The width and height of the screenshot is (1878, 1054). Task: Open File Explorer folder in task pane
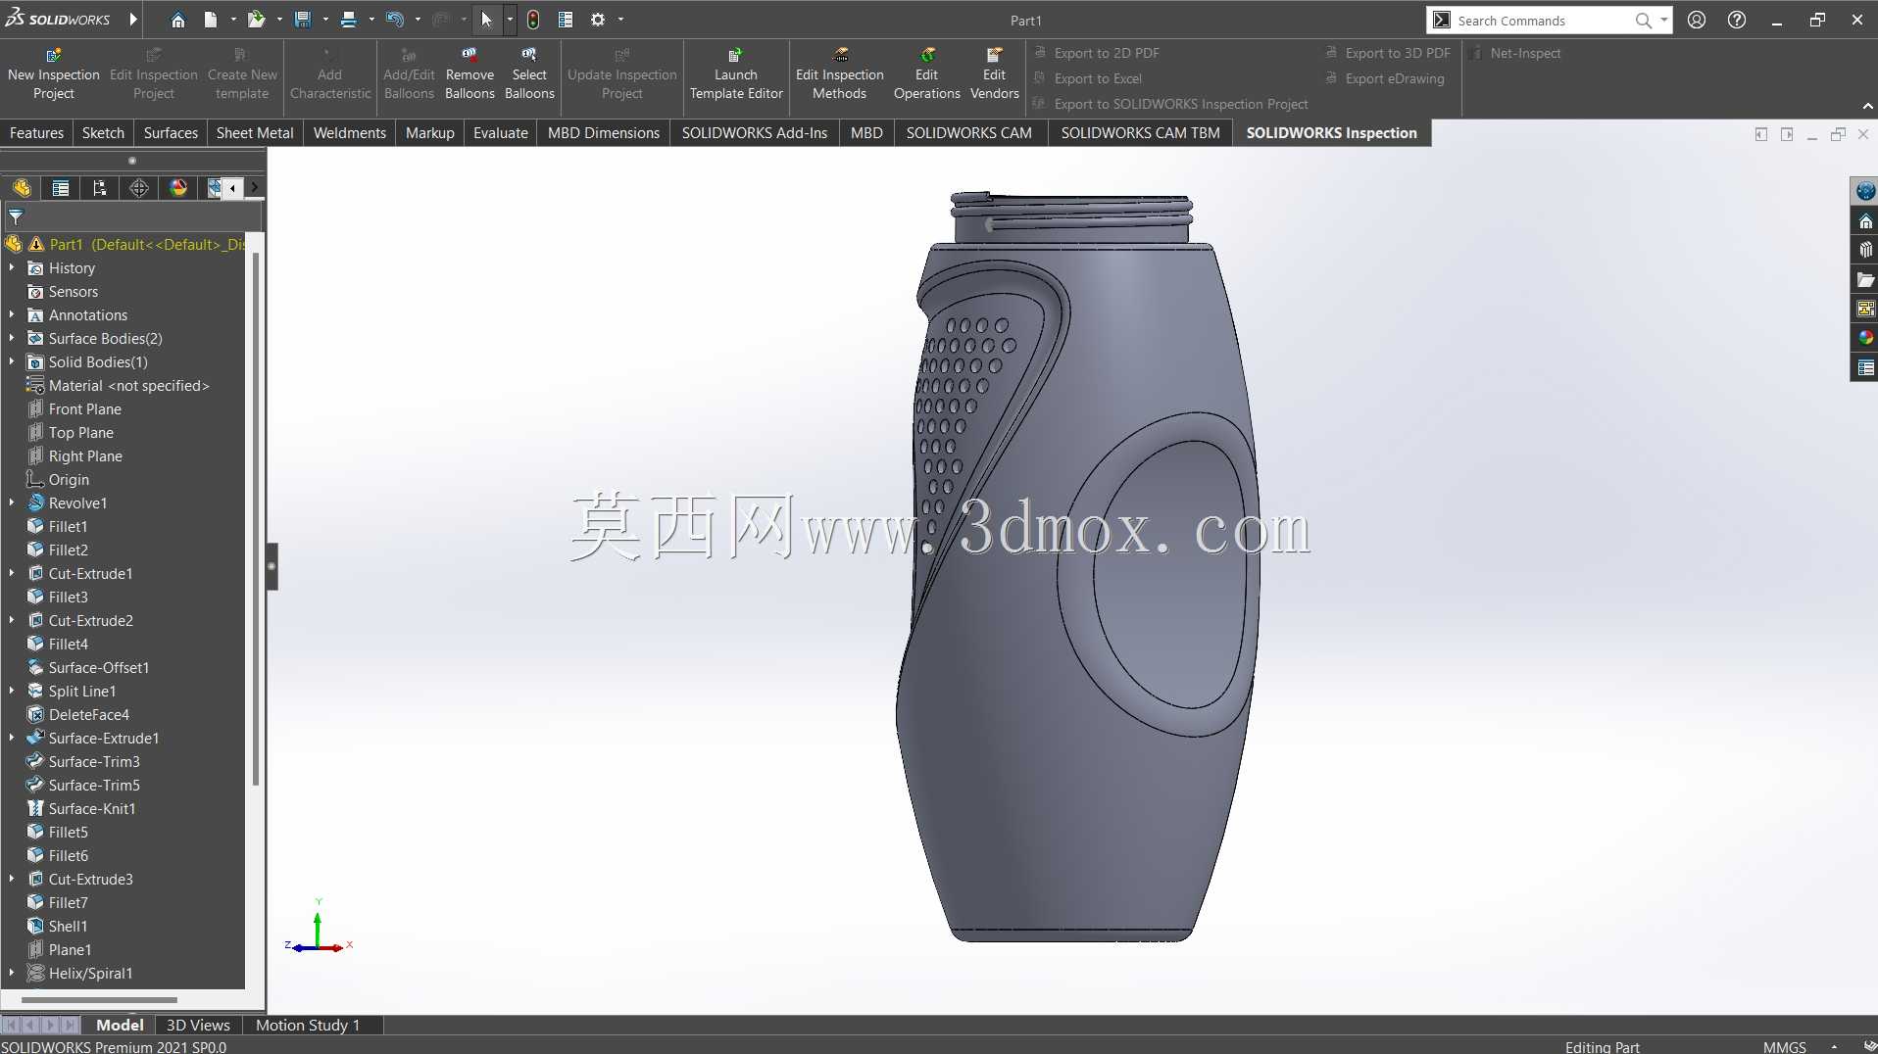click(x=1865, y=280)
